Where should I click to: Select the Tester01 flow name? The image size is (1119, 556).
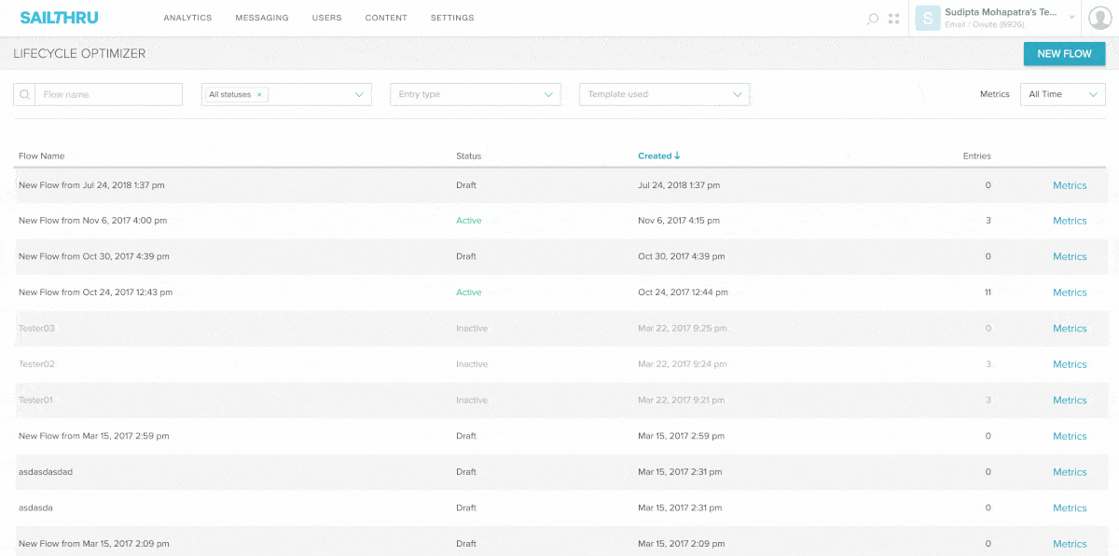click(x=36, y=400)
